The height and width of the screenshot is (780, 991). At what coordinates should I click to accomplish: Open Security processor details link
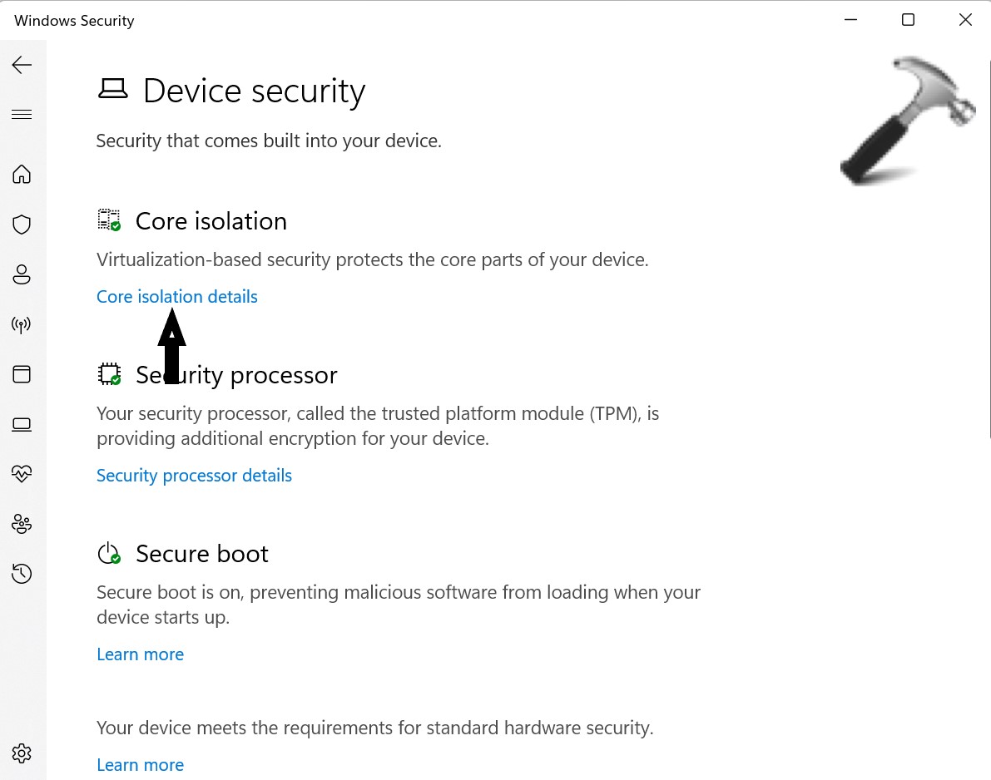(x=194, y=476)
